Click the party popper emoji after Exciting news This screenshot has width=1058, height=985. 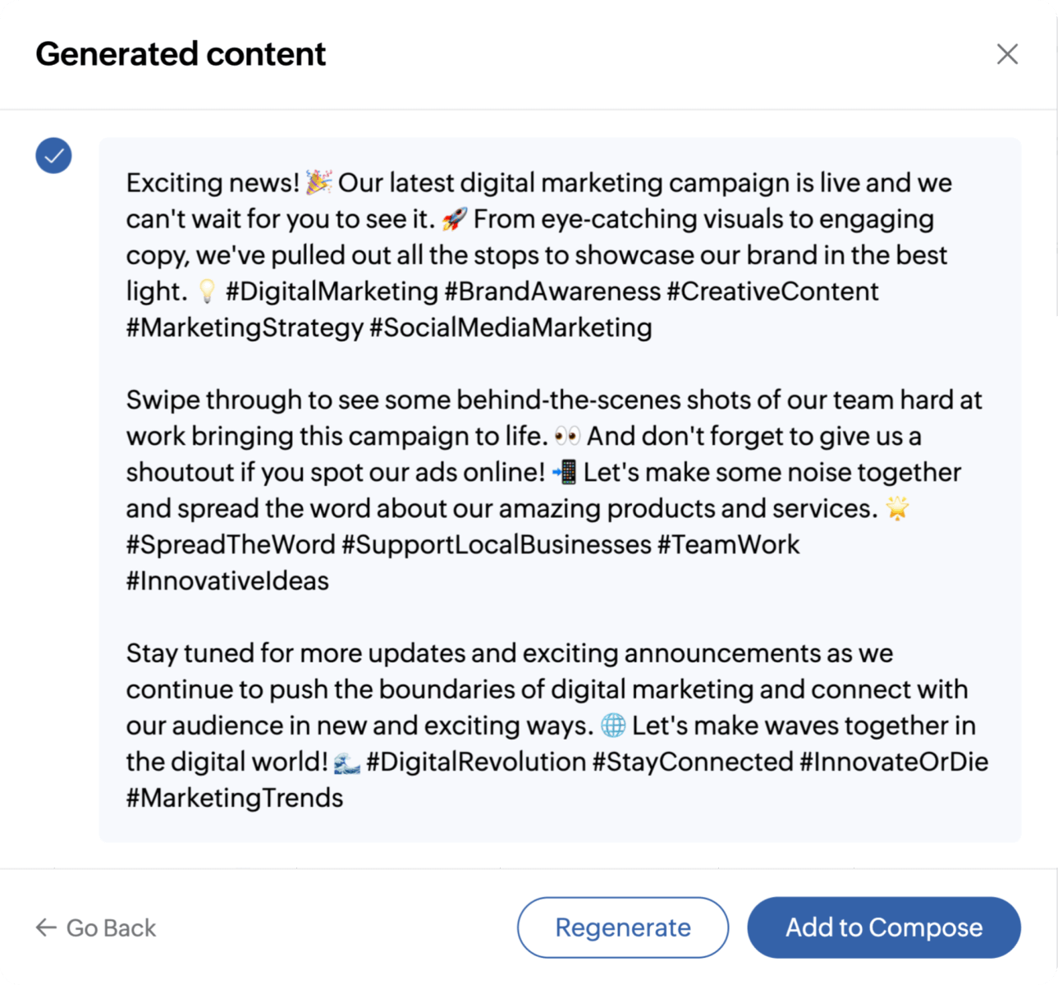coord(318,182)
